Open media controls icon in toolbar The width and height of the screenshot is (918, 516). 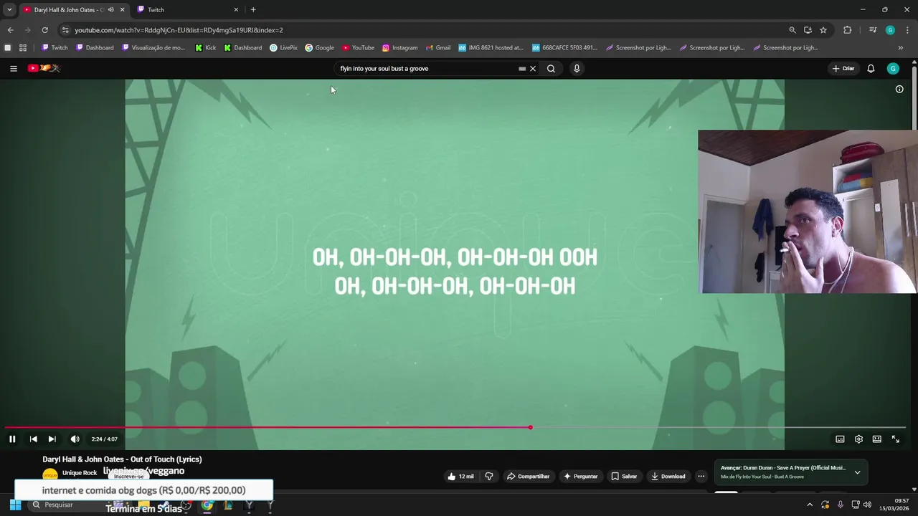point(873,30)
